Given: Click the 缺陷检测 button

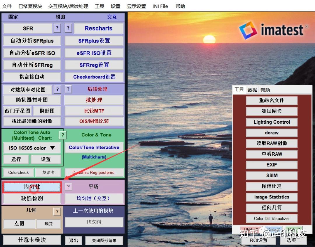Looking at the screenshot, I should coord(32,198).
